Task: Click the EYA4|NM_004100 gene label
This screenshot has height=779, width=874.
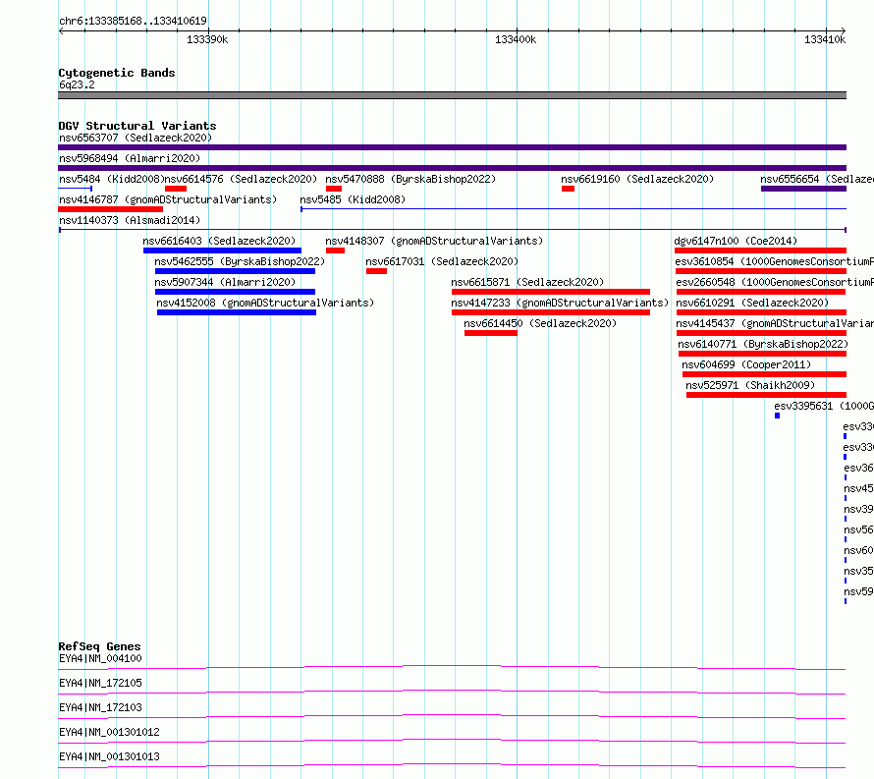Action: [100, 658]
